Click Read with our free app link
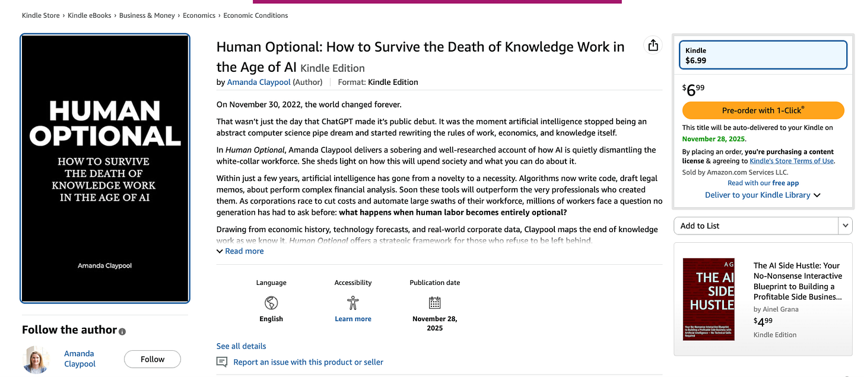864x377 pixels. tap(763, 183)
